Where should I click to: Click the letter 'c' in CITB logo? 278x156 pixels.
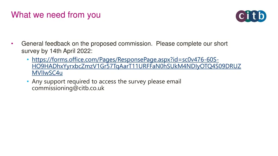241,16
